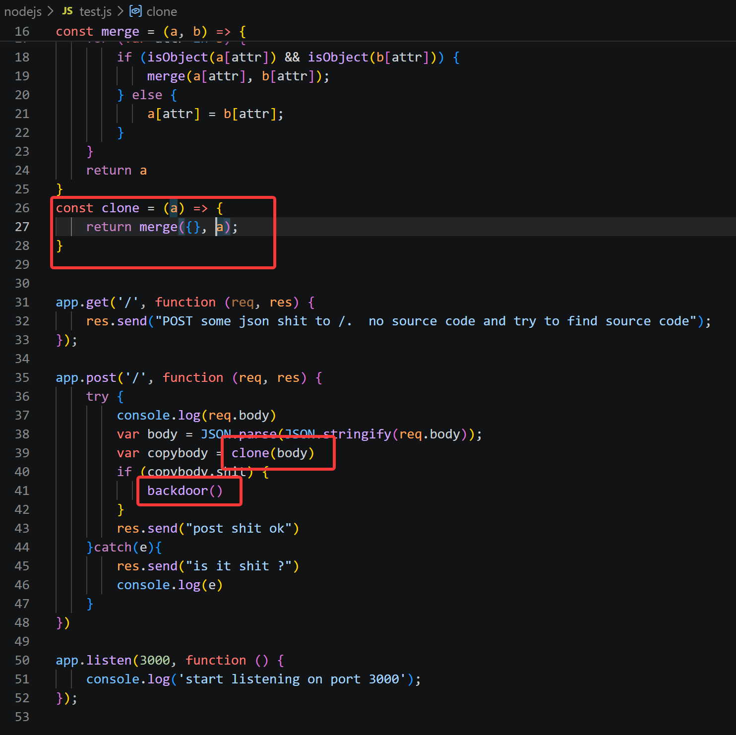736x735 pixels.
Task: Click 'console.log(e)' on line 46
Action: [170, 585]
